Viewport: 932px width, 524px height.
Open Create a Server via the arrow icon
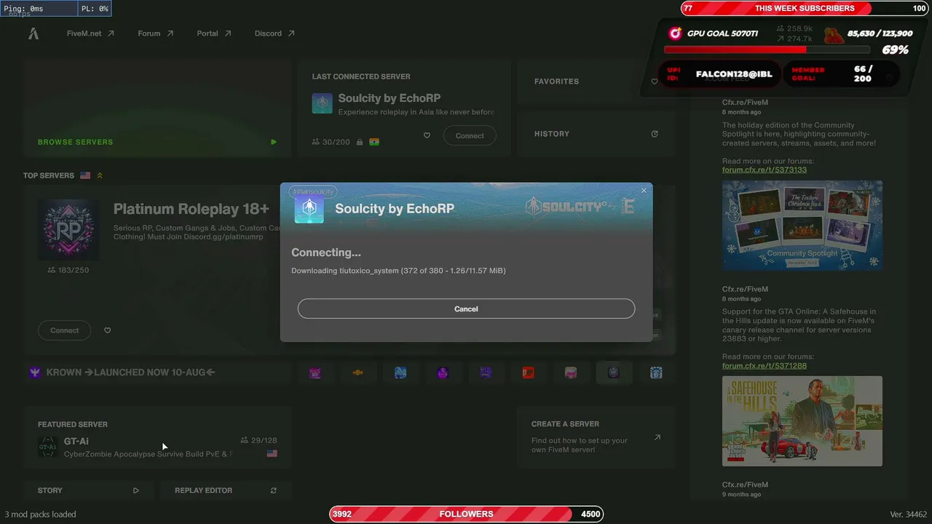(657, 437)
